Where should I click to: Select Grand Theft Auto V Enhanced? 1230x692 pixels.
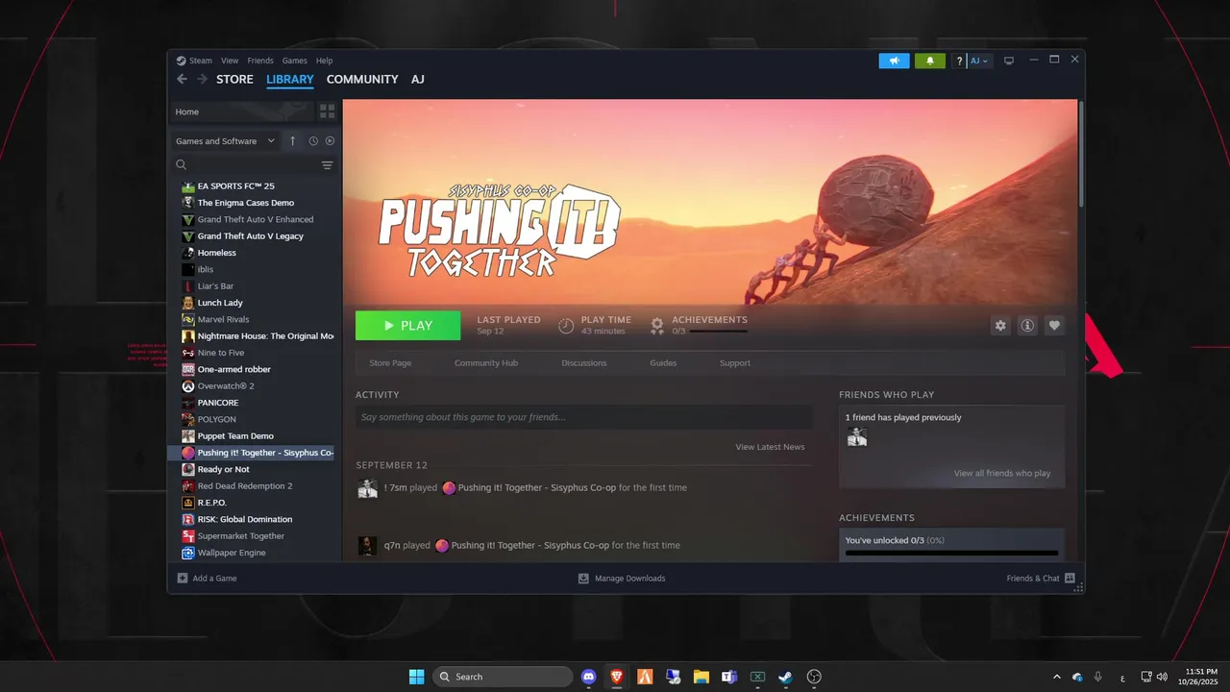(255, 219)
